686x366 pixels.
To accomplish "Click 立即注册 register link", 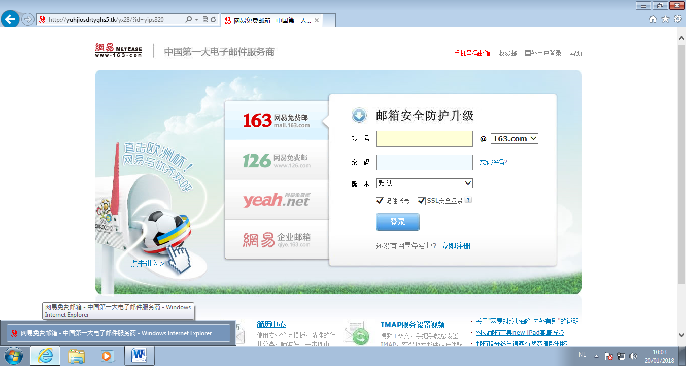I will [x=456, y=246].
